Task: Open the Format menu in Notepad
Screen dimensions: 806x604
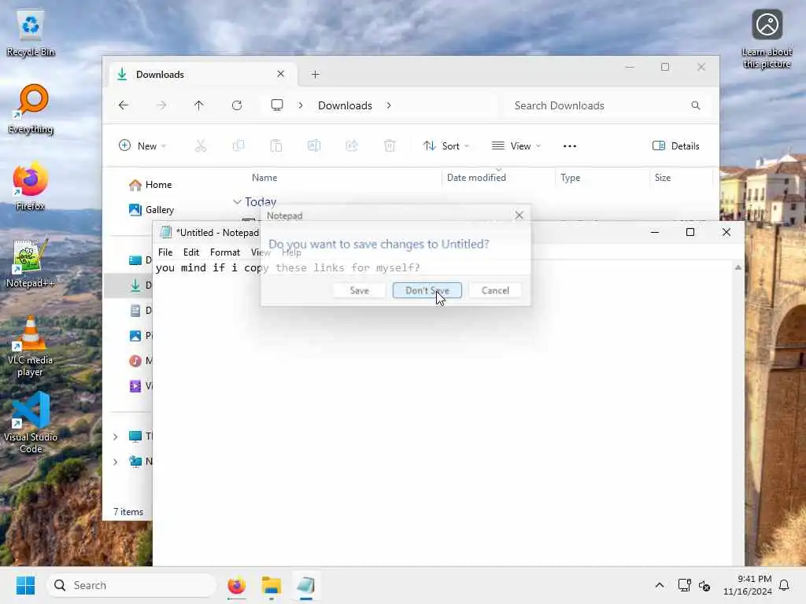Action: 224,252
